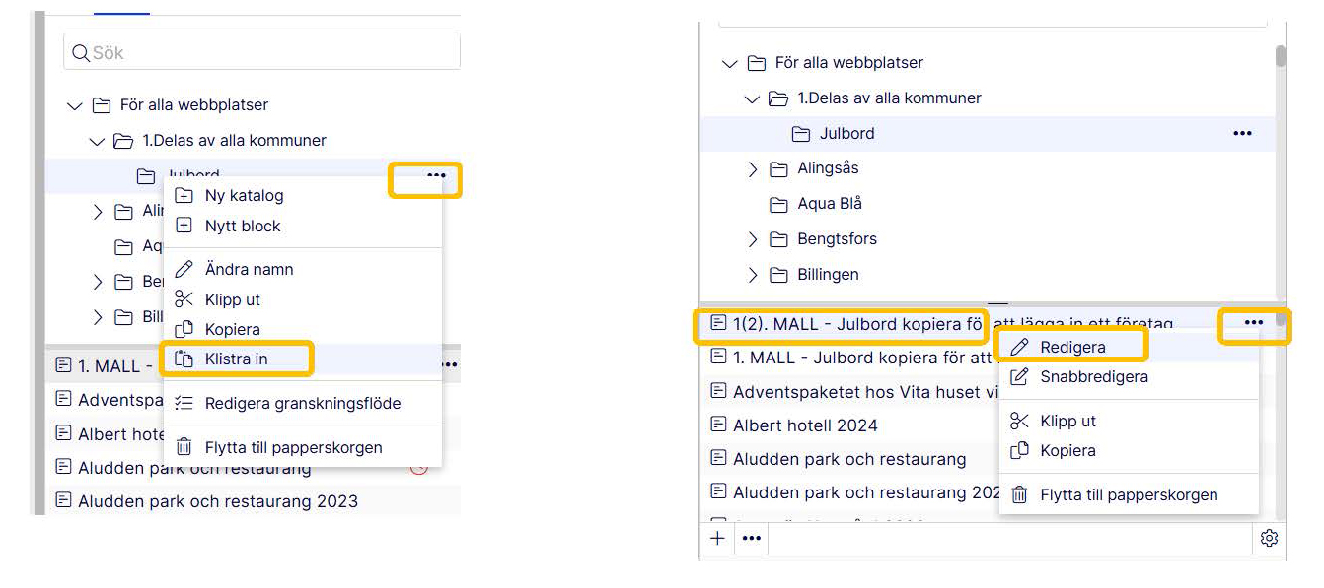Expand the Alingsås folder in right tree
The width and height of the screenshot is (1324, 588).
tap(753, 169)
